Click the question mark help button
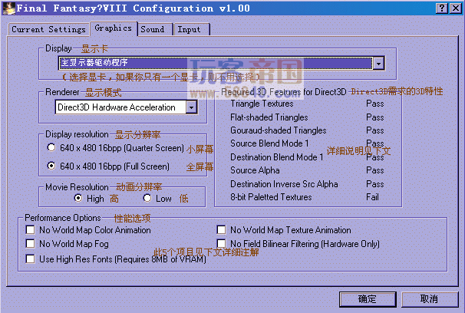465x313 pixels. click(x=441, y=8)
